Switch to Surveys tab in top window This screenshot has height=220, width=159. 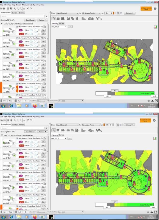(x=15, y=13)
